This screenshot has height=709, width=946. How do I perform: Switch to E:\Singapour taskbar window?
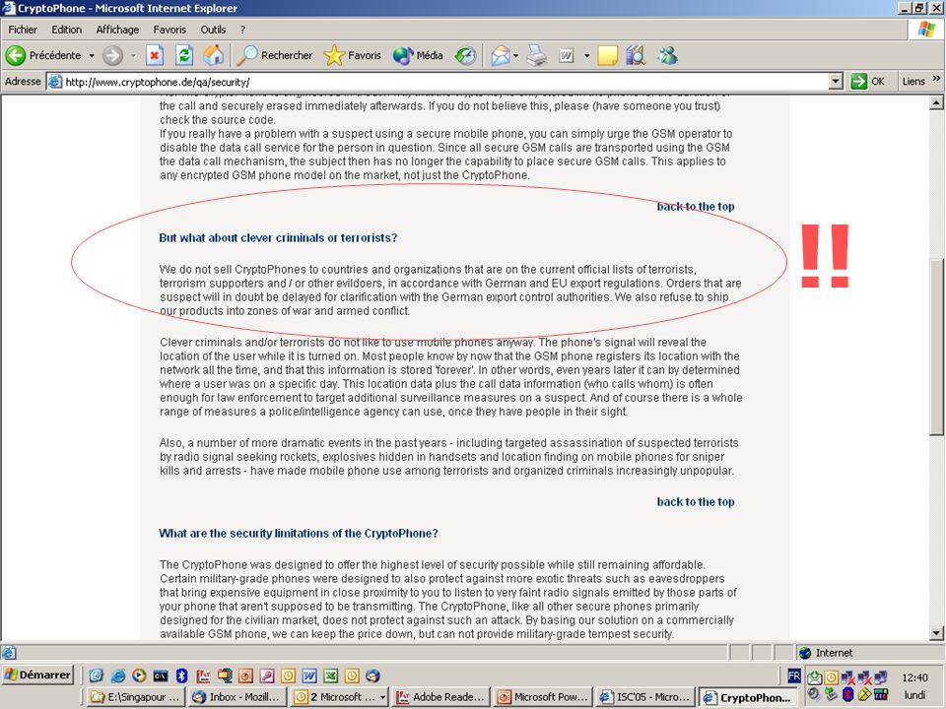(135, 697)
